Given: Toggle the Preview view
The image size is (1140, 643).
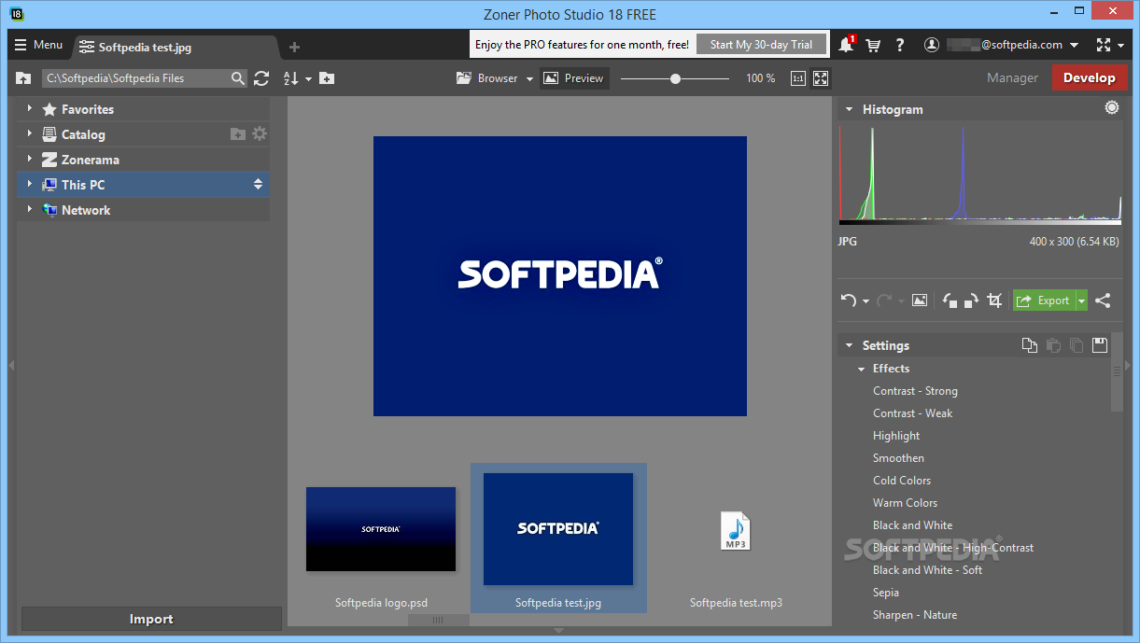Looking at the screenshot, I should coord(574,78).
